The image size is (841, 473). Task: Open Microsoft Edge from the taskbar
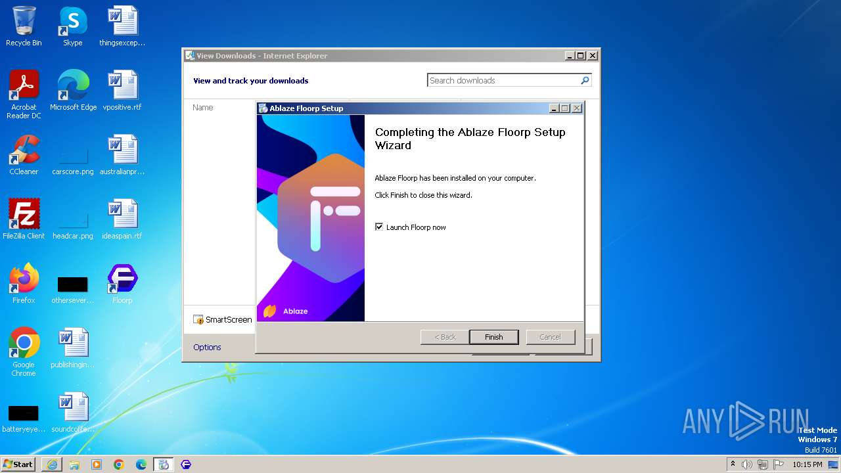141,464
